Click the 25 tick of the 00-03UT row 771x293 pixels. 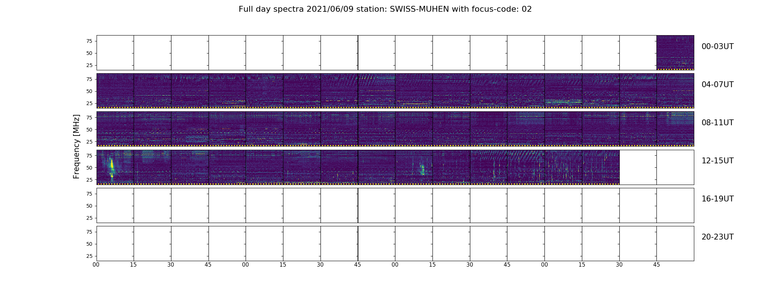pos(89,65)
